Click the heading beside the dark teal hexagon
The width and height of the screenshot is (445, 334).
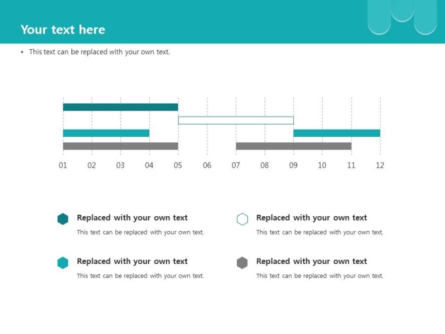(132, 217)
